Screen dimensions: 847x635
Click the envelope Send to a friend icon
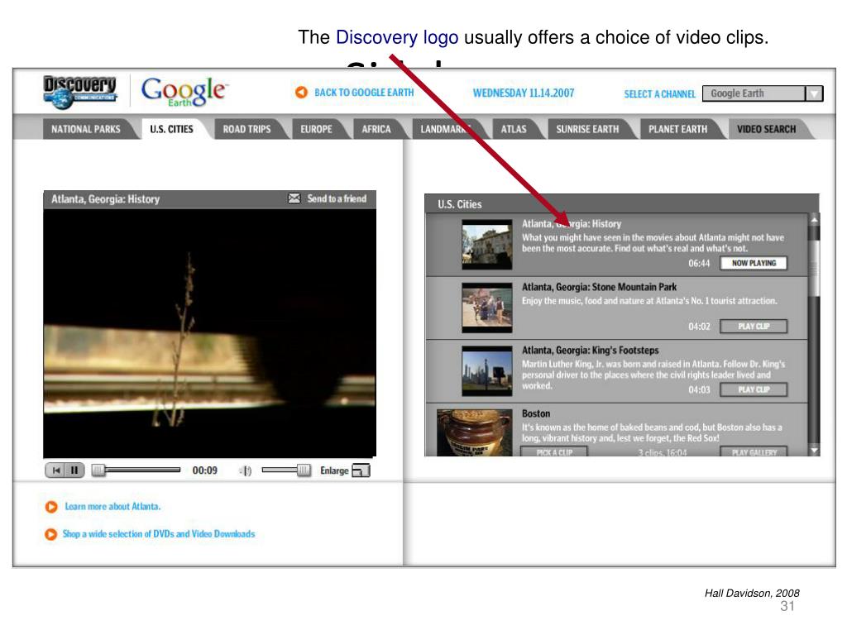tap(294, 198)
